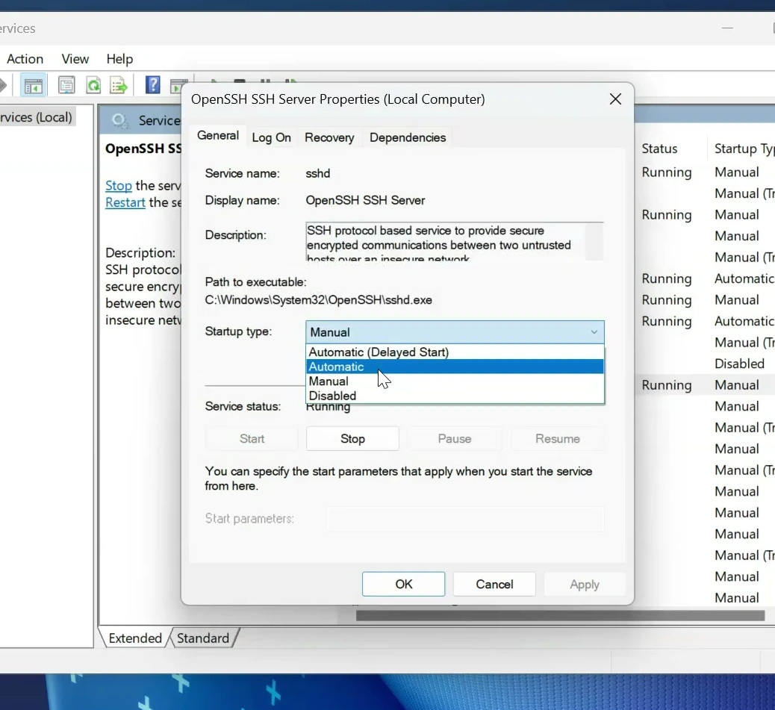Choose Disabled in the startup type dropdown list
Image resolution: width=775 pixels, height=710 pixels.
(x=455, y=396)
